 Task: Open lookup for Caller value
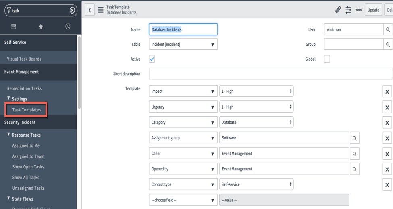click(355, 154)
